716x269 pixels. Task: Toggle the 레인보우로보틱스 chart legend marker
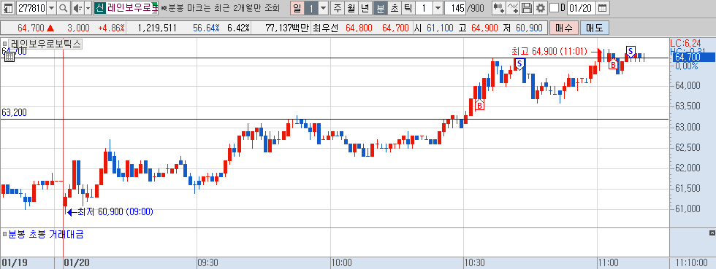click(4, 44)
